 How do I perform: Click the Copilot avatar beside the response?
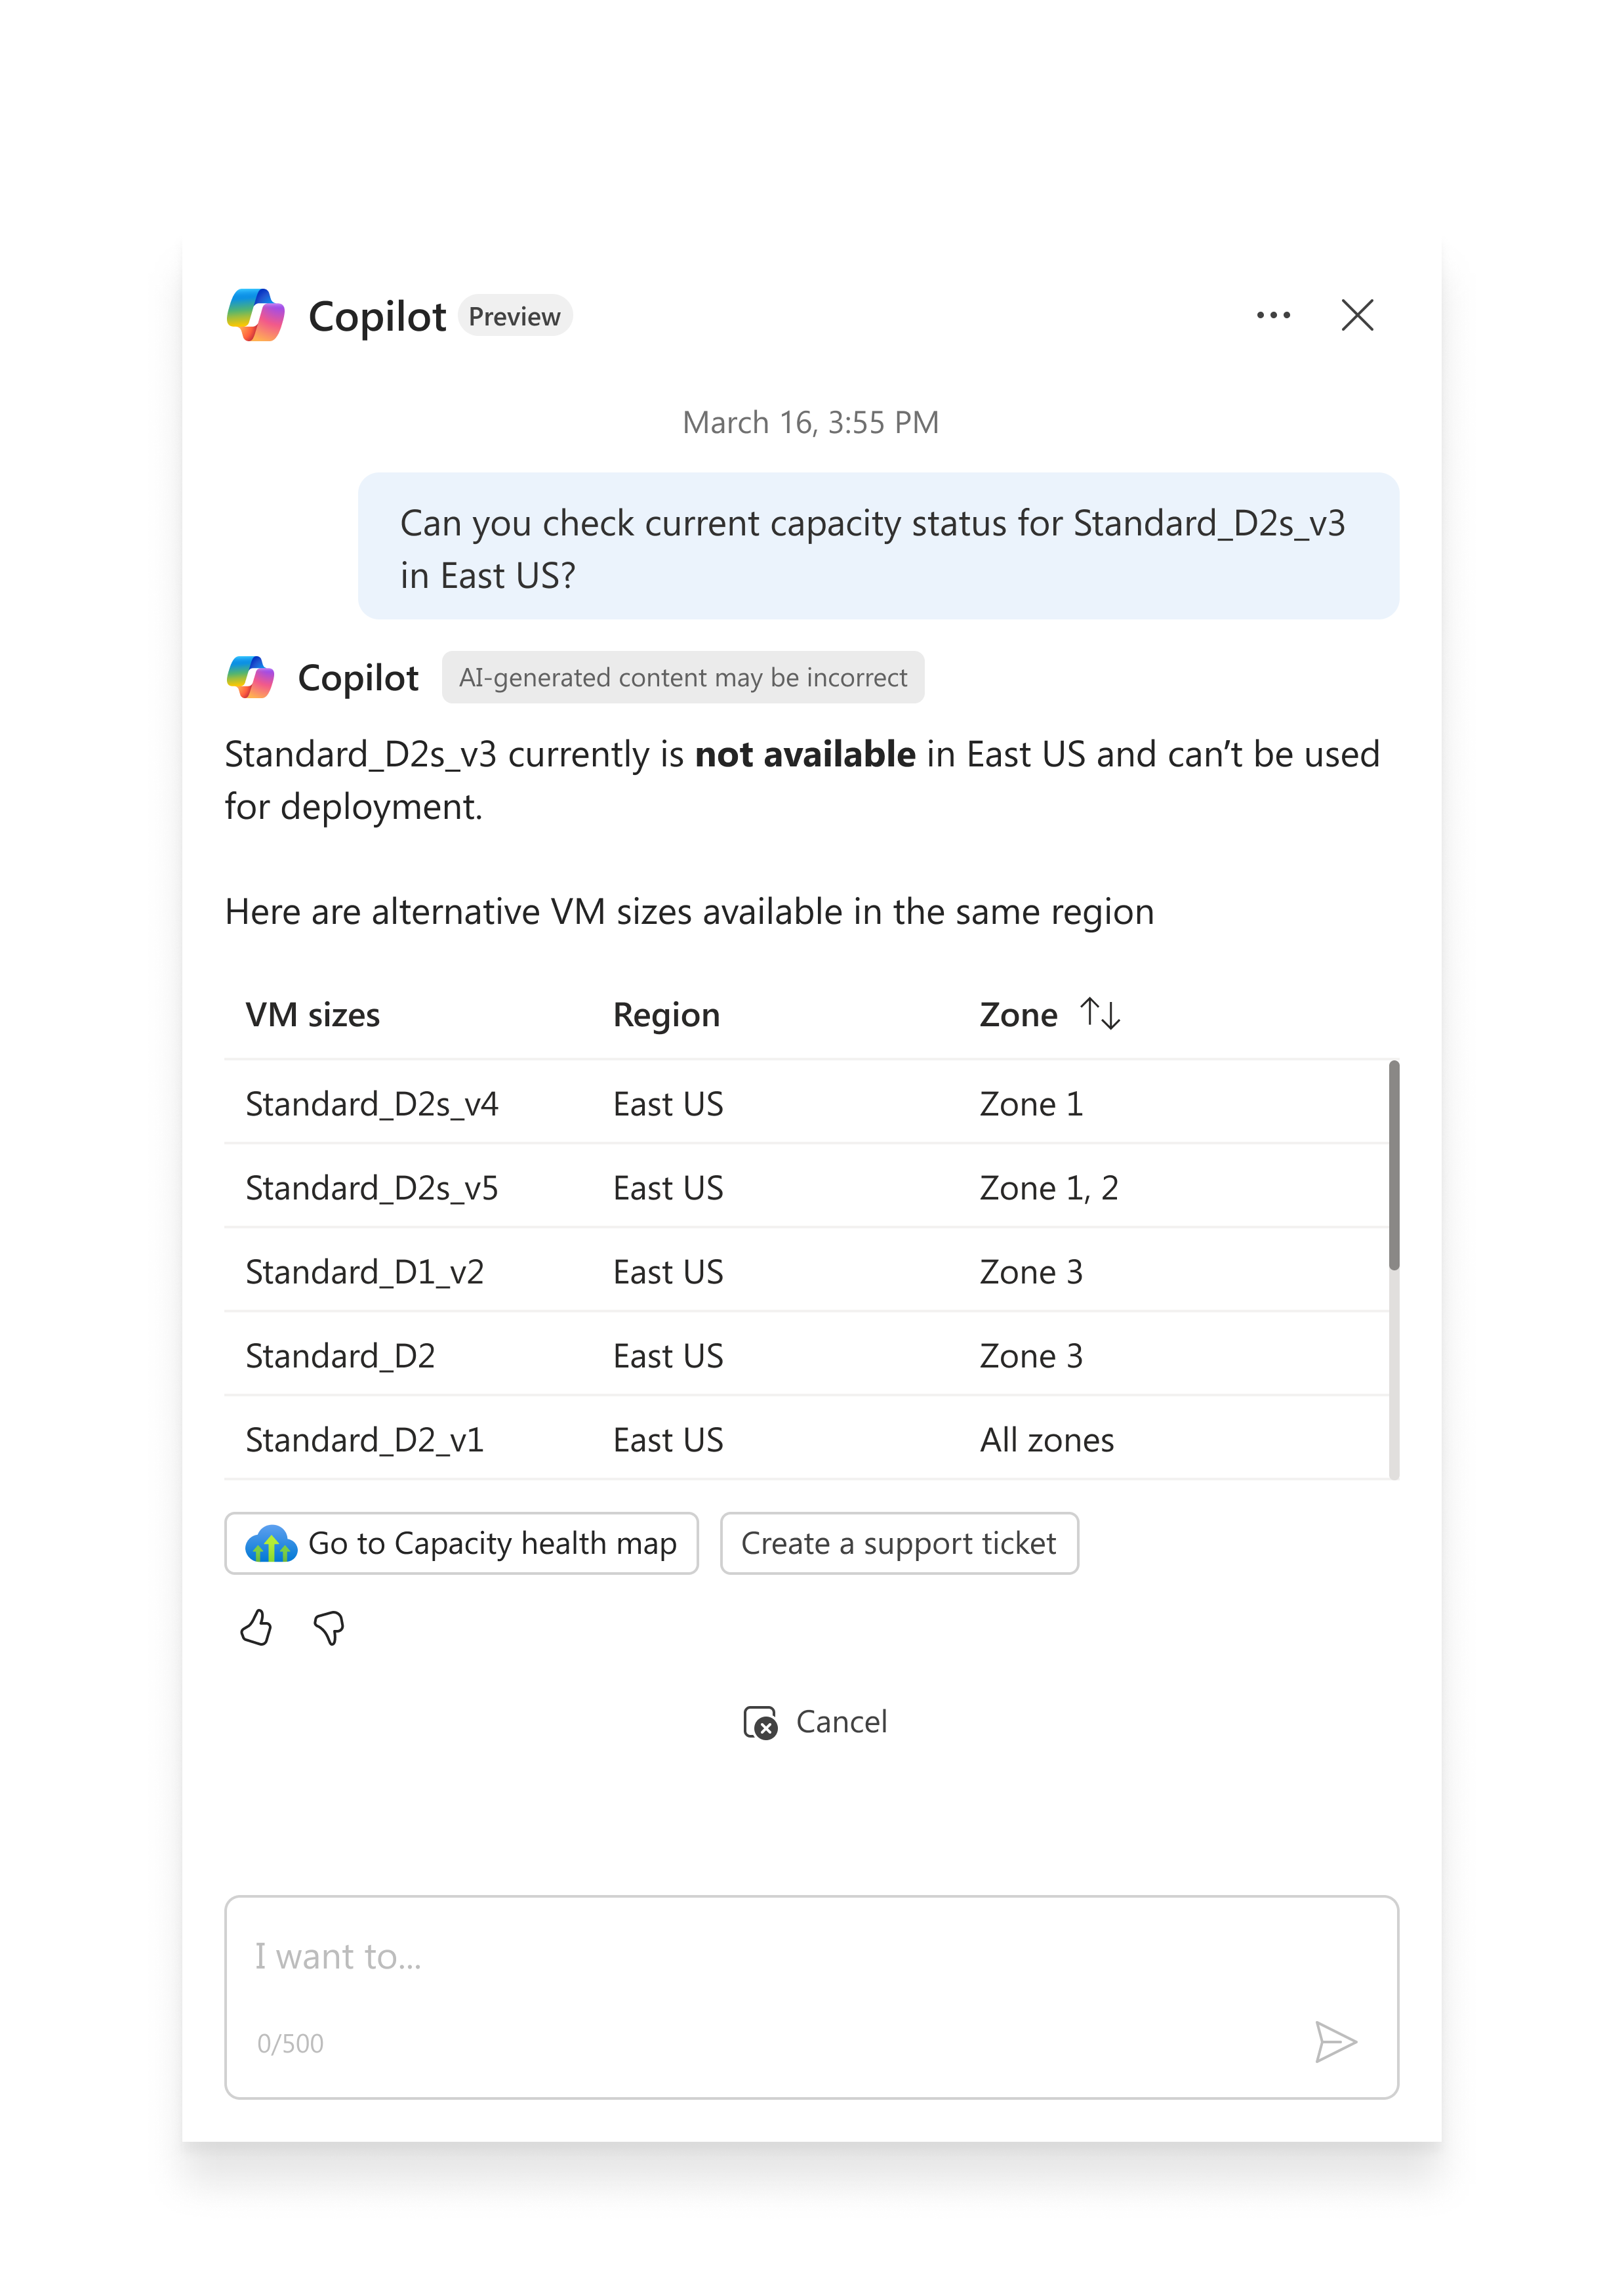pyautogui.click(x=250, y=677)
